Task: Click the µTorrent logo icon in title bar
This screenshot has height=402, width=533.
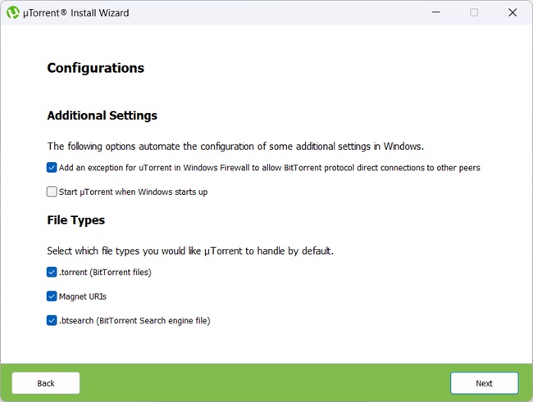Action: (13, 12)
